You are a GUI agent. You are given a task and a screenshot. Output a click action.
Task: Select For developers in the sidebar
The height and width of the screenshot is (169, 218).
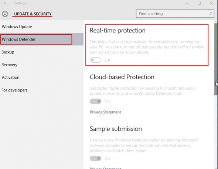(42, 90)
